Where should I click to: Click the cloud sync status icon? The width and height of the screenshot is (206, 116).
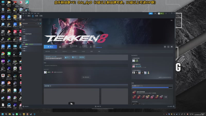pyautogui.click(x=60, y=47)
